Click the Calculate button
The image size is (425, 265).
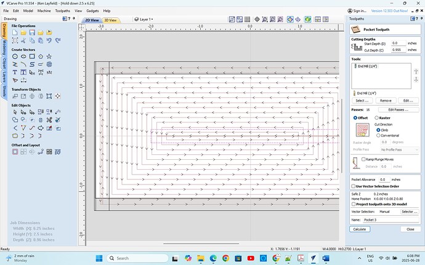(x=360, y=229)
